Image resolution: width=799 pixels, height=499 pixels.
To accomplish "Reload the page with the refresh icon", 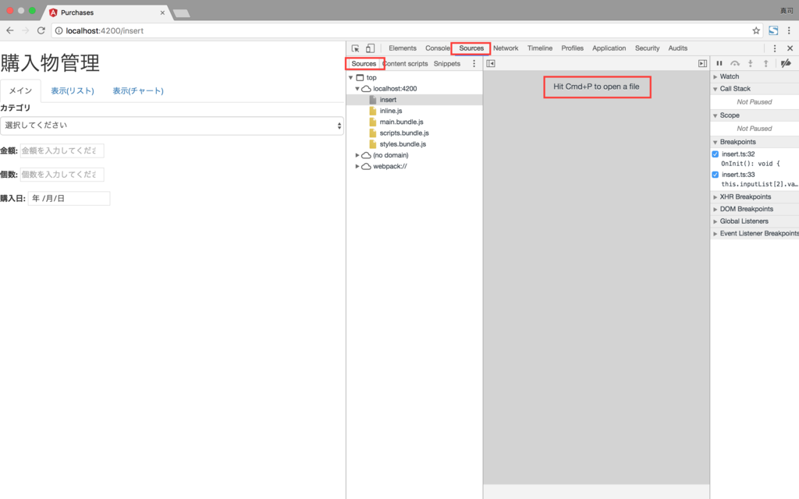I will tap(41, 30).
